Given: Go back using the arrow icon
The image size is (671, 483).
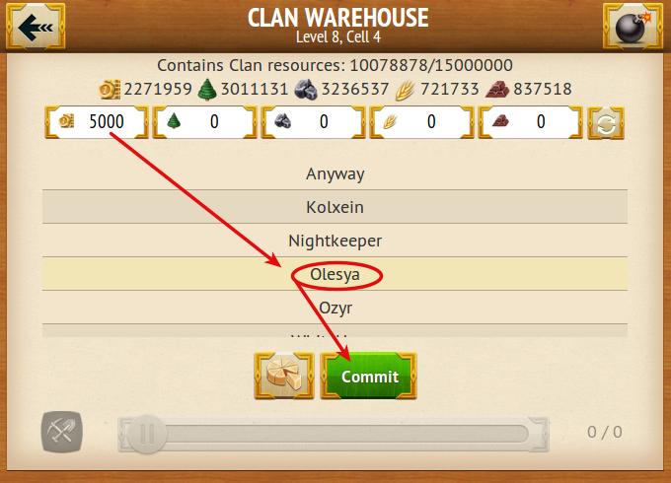Looking at the screenshot, I should point(36,27).
